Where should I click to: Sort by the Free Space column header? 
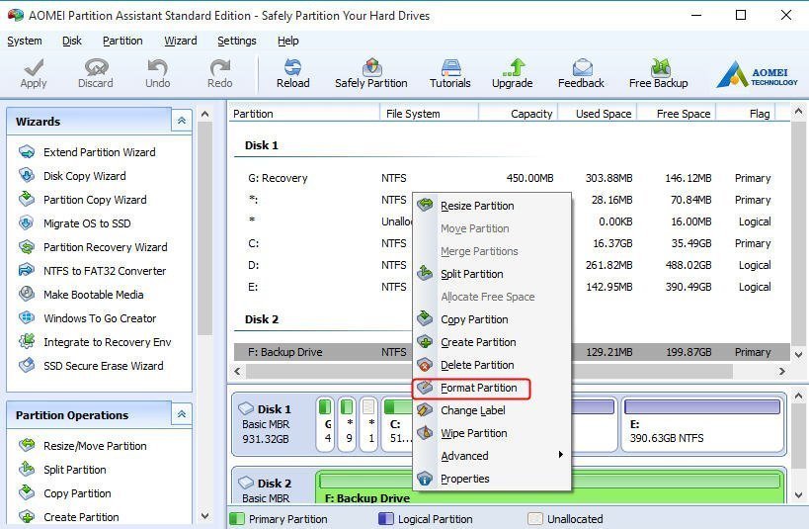tap(677, 114)
